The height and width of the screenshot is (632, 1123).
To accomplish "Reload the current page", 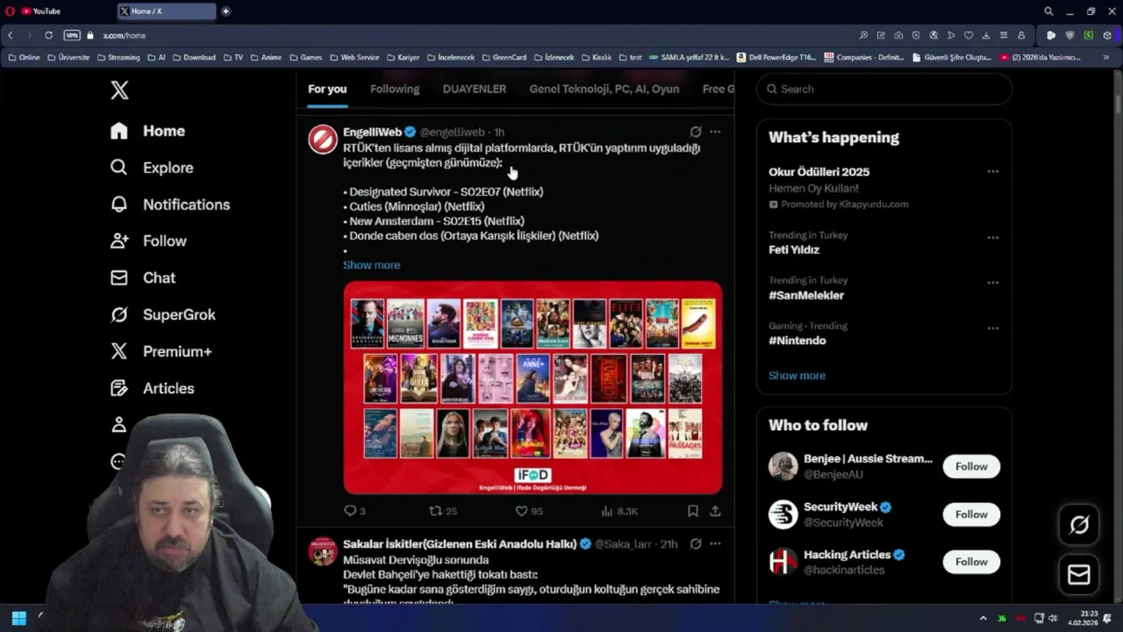I will tap(48, 35).
